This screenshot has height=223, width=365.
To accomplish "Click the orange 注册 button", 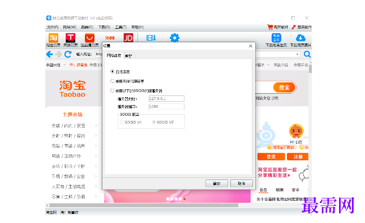I will point(298,157).
